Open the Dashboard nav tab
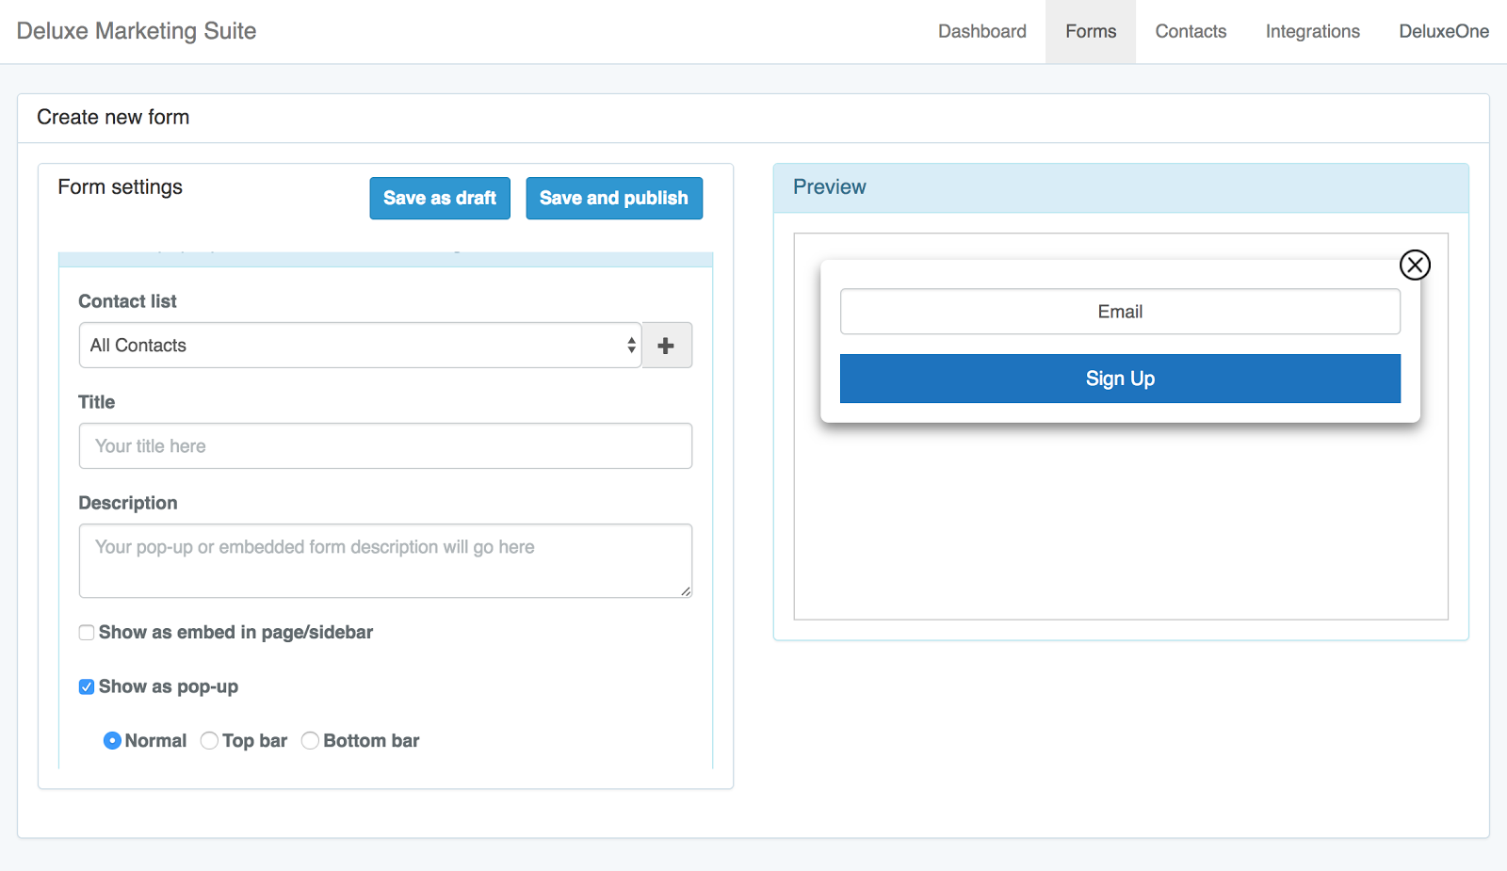Screen dimensions: 1507x871 pyautogui.click(x=982, y=31)
